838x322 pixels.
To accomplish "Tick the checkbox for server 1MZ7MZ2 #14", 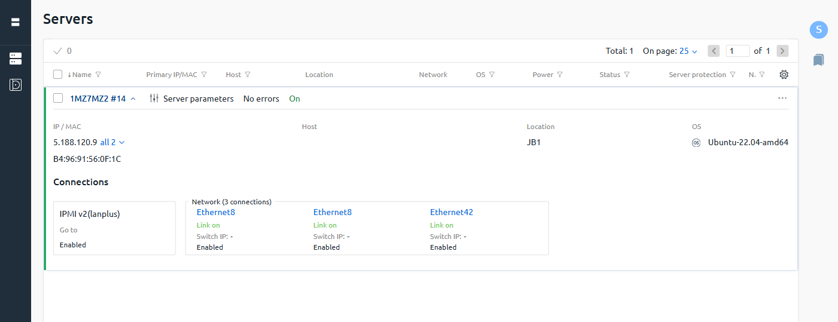I will point(58,99).
